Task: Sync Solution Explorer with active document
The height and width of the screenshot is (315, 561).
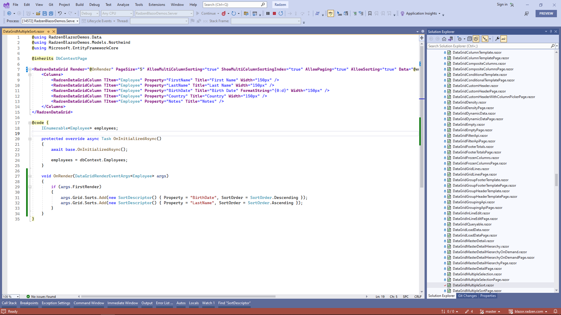Action: click(451, 38)
